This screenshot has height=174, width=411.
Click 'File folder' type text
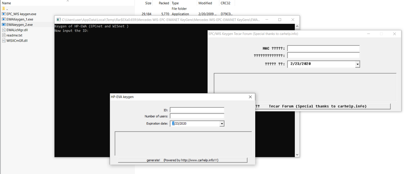[179, 9]
